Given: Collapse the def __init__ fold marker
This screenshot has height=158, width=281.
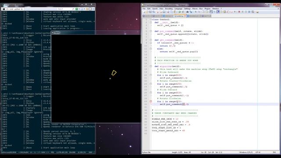Looking at the screenshot, I should pyautogui.click(x=151, y=22).
